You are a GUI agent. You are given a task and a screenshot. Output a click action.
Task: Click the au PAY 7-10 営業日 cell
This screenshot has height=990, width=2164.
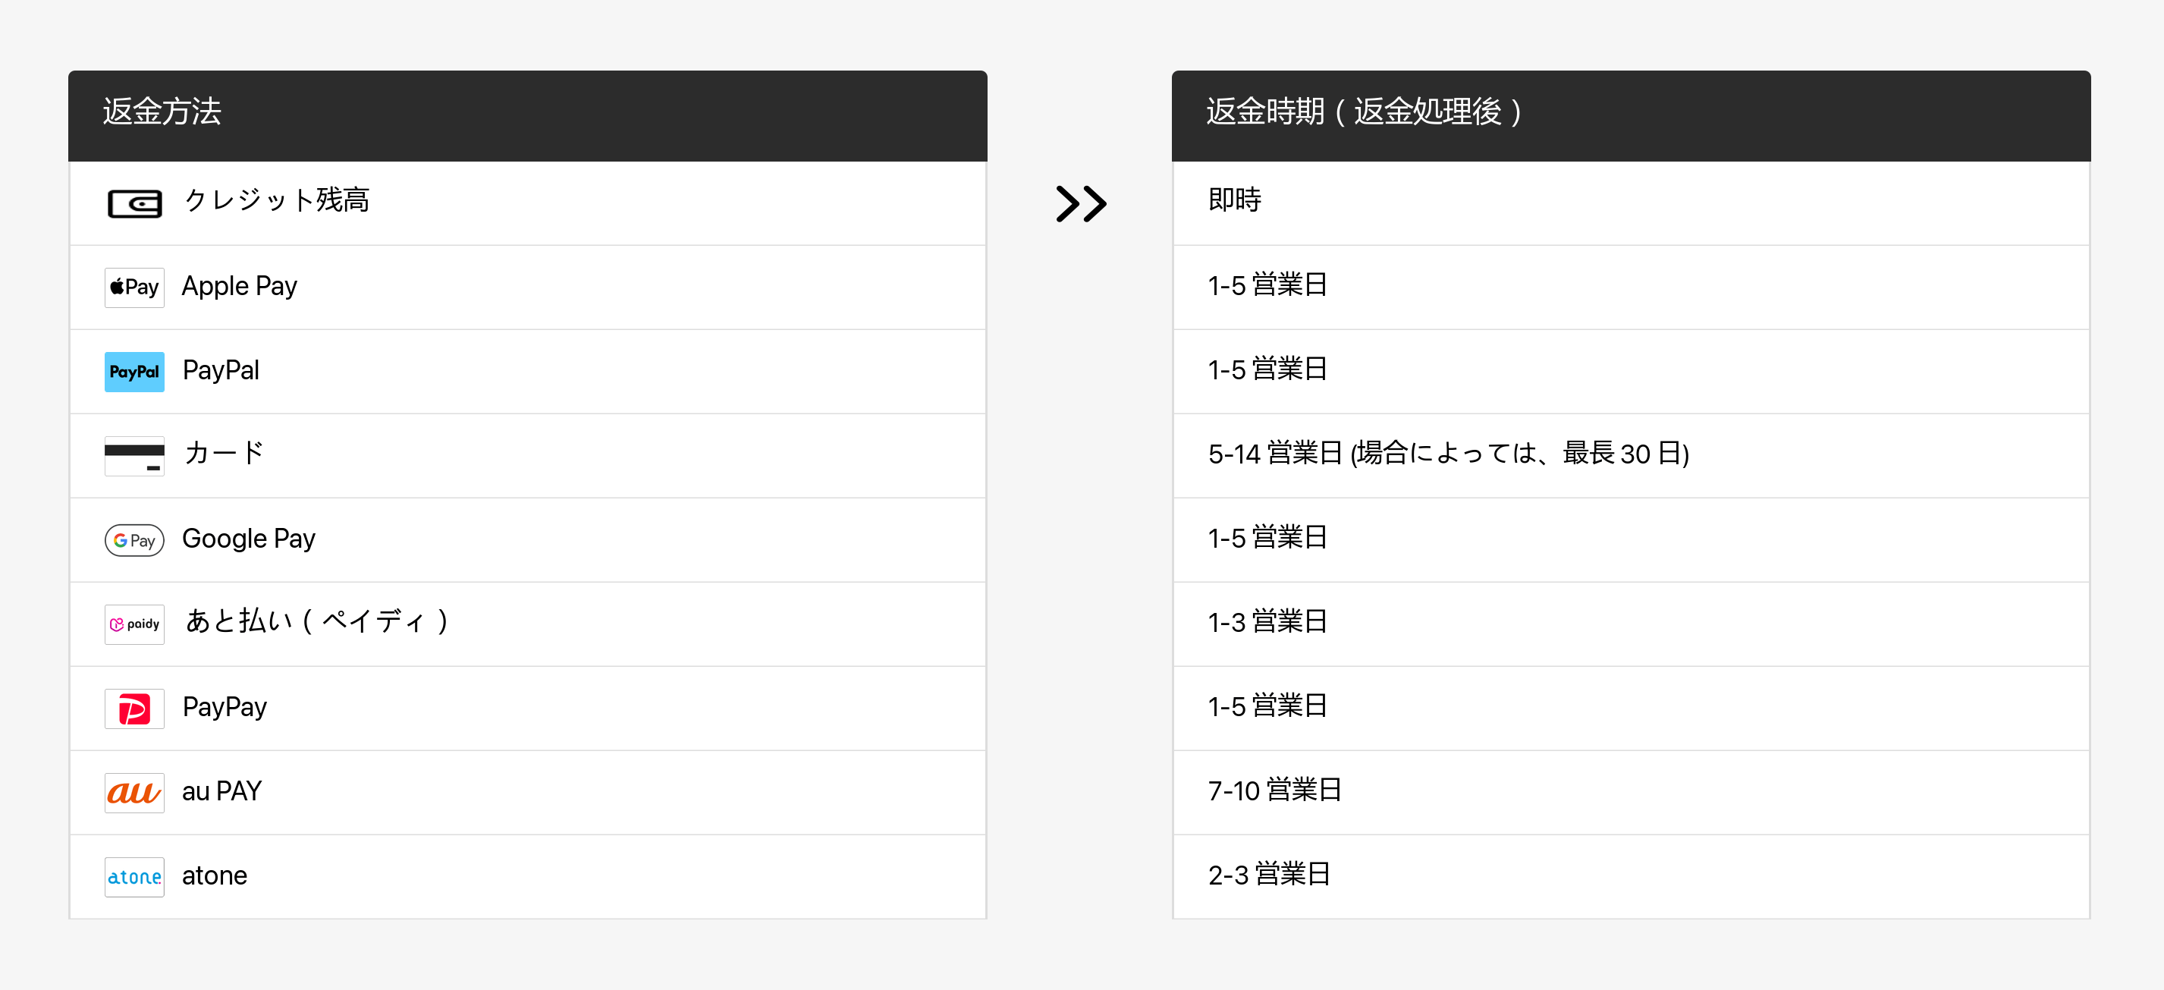pos(1274,790)
